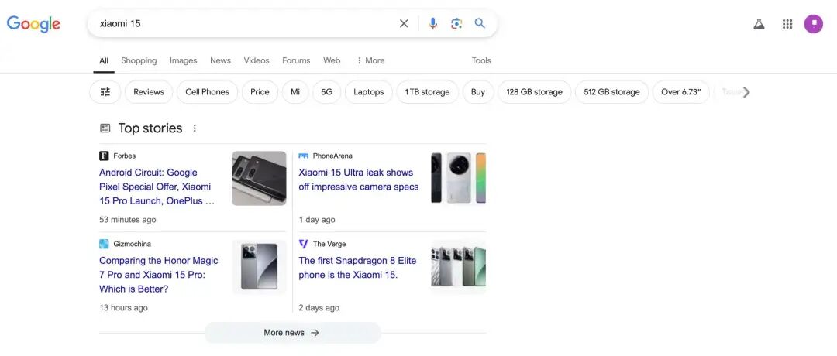Click the Google logo

[33, 24]
